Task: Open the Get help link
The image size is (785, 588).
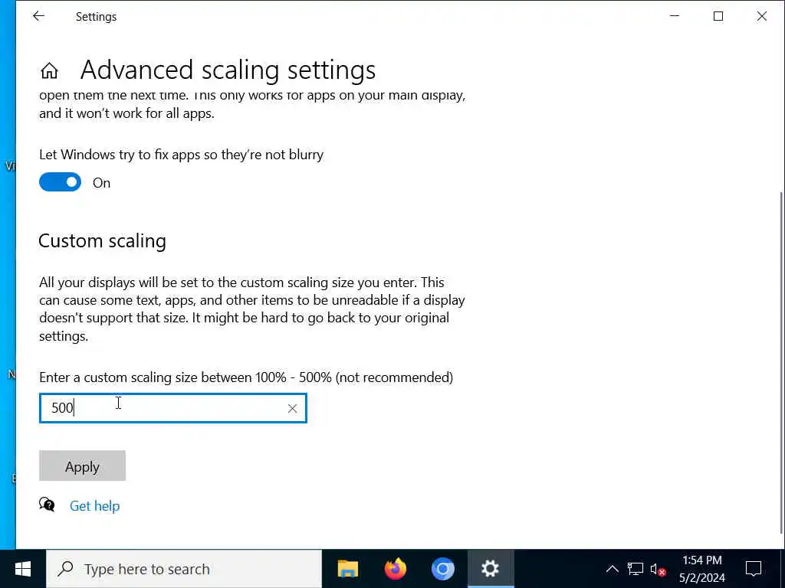Action: [94, 506]
